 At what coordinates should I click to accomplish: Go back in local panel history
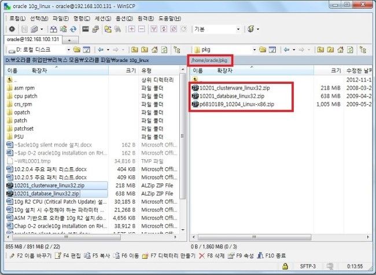[101, 50]
